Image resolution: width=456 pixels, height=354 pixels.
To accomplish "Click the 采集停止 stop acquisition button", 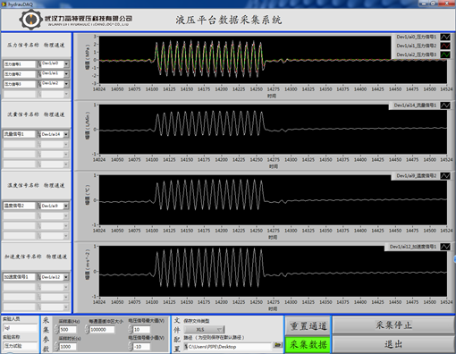I will click(x=393, y=325).
